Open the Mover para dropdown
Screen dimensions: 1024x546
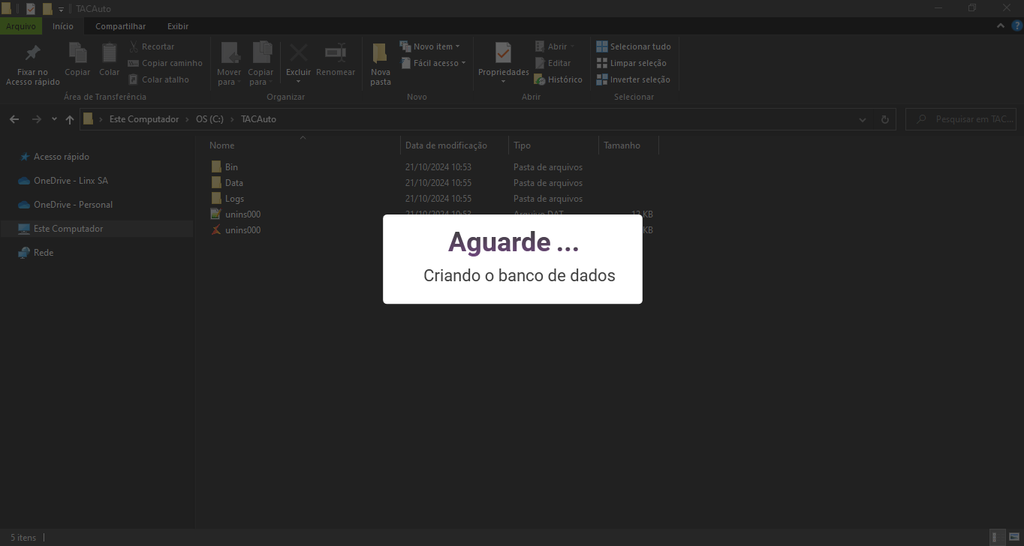[x=229, y=77]
